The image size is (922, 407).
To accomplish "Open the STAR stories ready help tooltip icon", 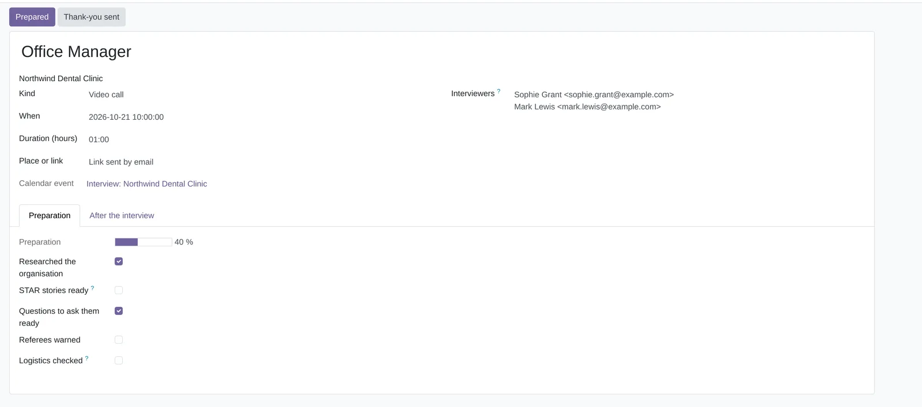I will click(92, 288).
